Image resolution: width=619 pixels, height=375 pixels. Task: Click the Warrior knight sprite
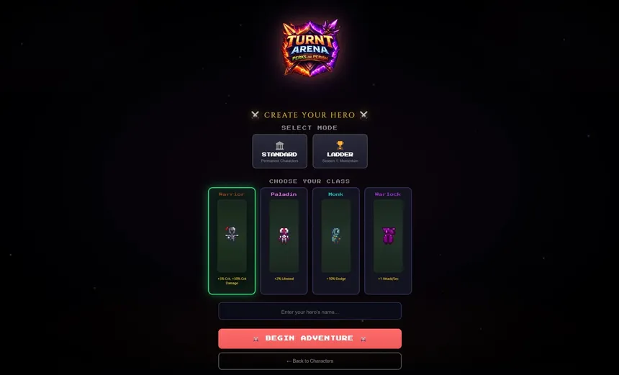(232, 234)
